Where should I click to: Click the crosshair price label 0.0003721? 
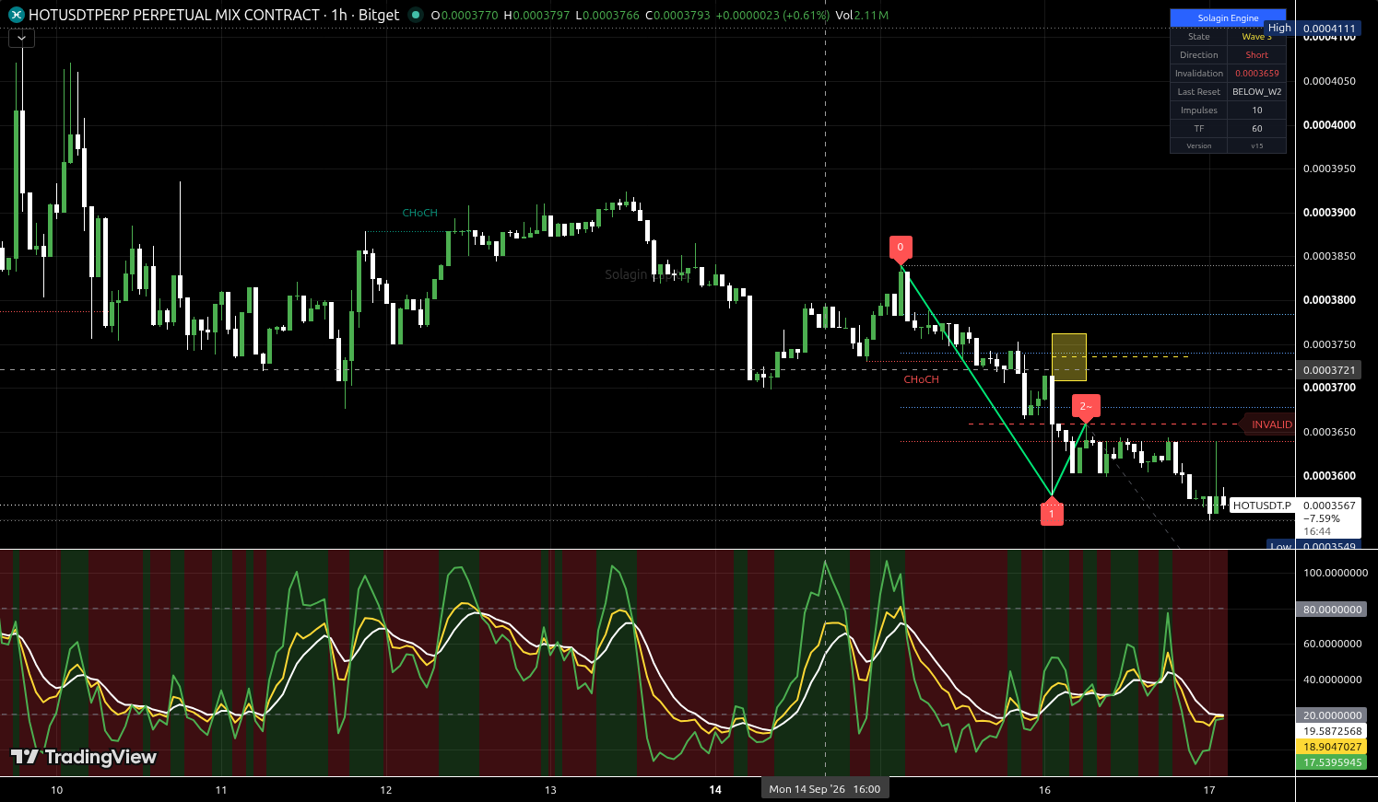(1329, 370)
